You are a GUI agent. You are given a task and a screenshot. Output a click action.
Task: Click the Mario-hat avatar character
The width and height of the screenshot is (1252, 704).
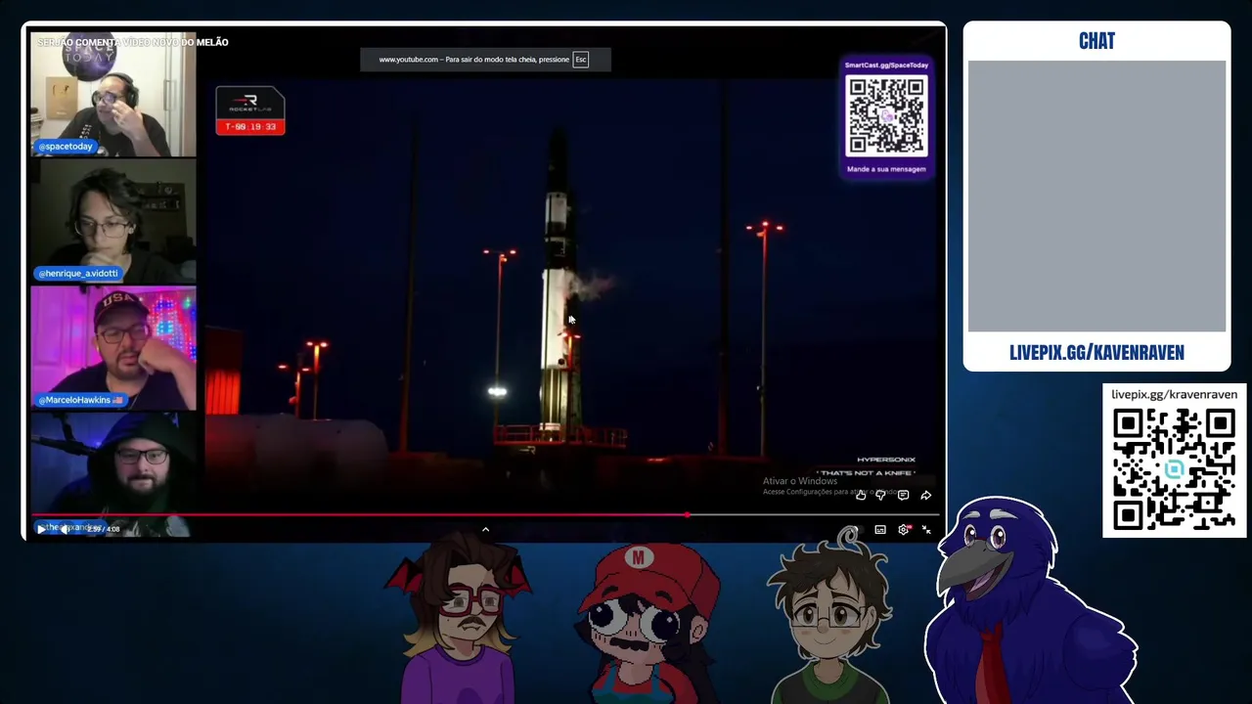pyautogui.click(x=647, y=624)
